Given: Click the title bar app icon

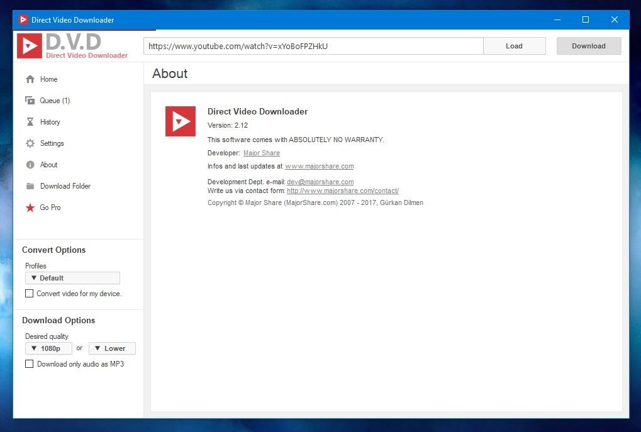Looking at the screenshot, I should pyautogui.click(x=23, y=19).
